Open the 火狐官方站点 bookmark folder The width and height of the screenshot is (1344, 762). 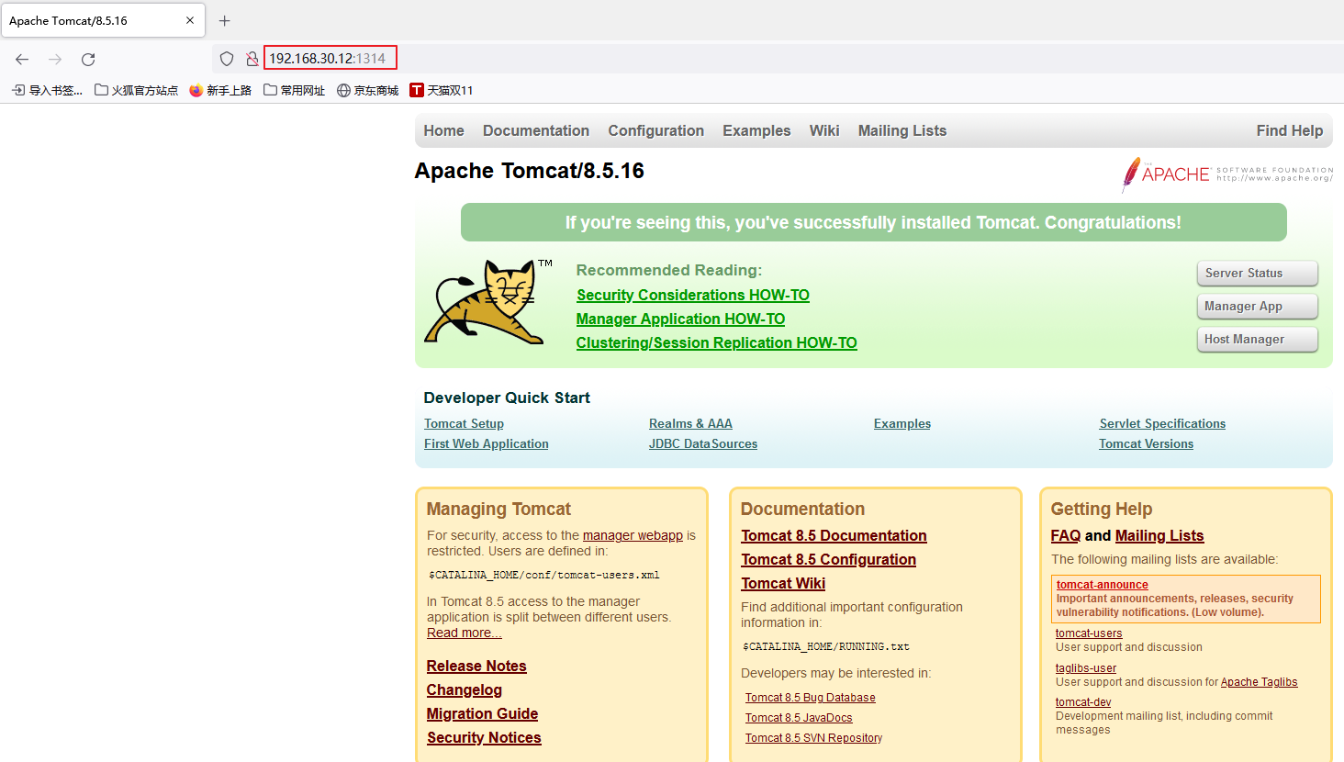point(137,90)
